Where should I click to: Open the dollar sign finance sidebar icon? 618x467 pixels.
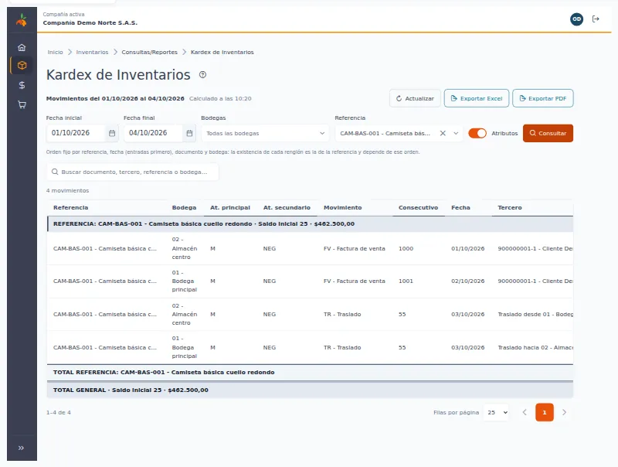(x=22, y=85)
